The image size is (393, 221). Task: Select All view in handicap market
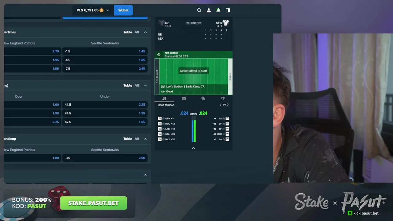click(x=137, y=139)
